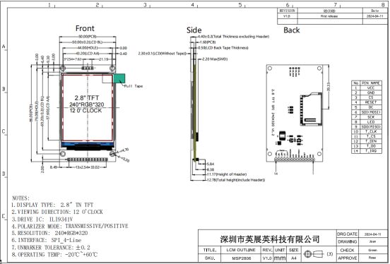Click the green Pull Tape tab
The image size is (390, 264).
click(x=119, y=78)
